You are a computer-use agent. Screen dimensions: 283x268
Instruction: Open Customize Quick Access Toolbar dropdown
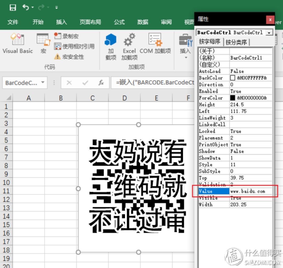coord(57,7)
